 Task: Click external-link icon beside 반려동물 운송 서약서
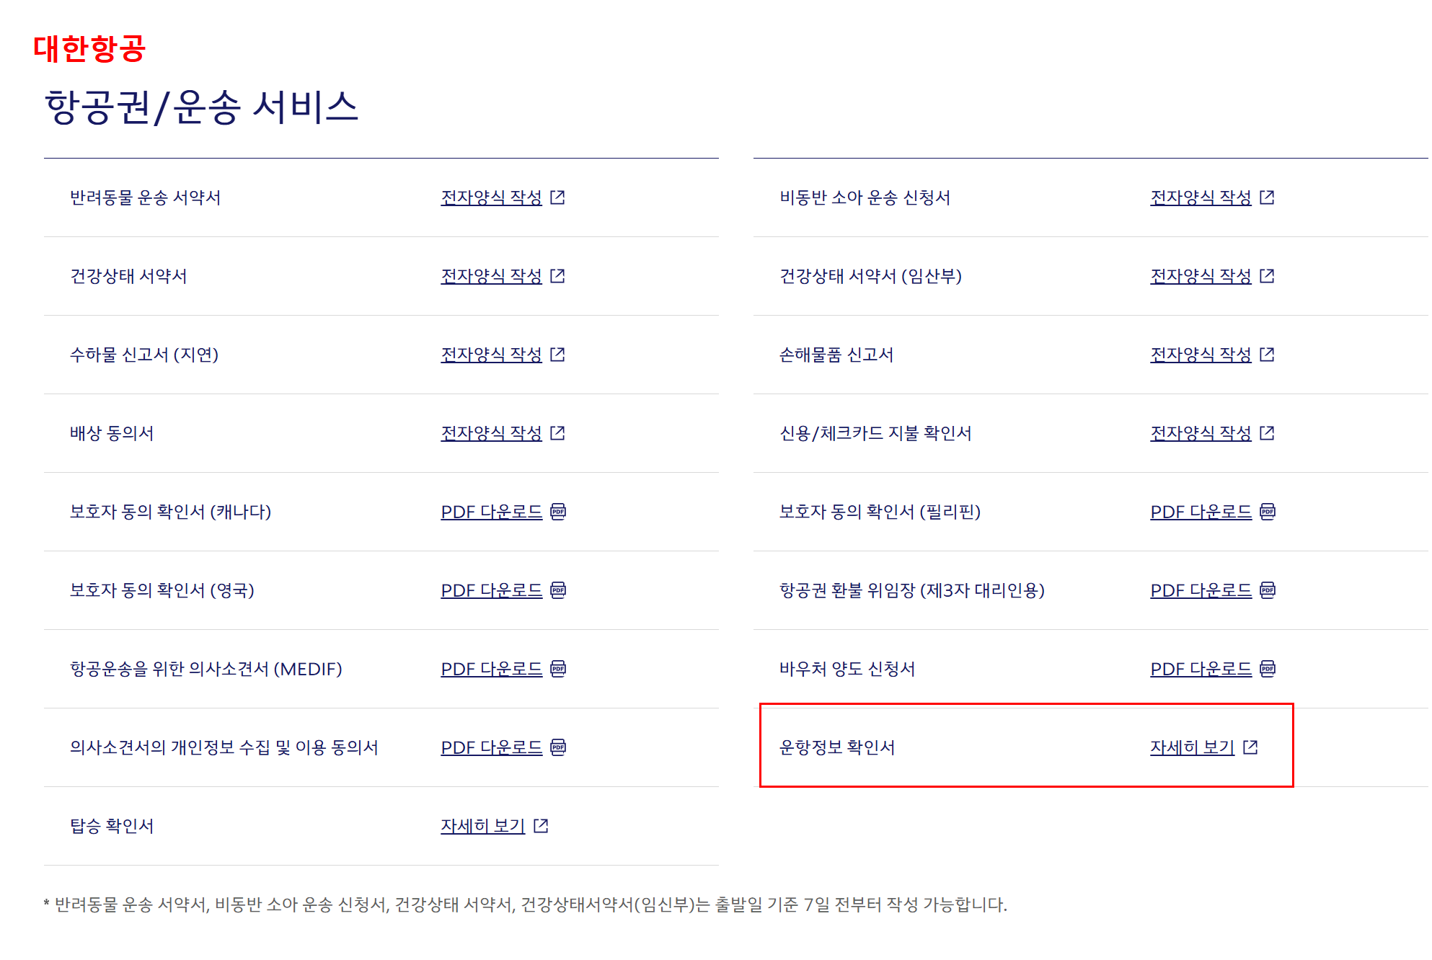click(557, 197)
